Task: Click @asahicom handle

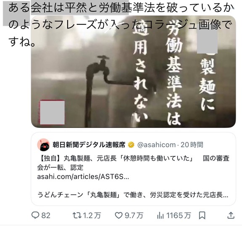Action: pos(156,145)
